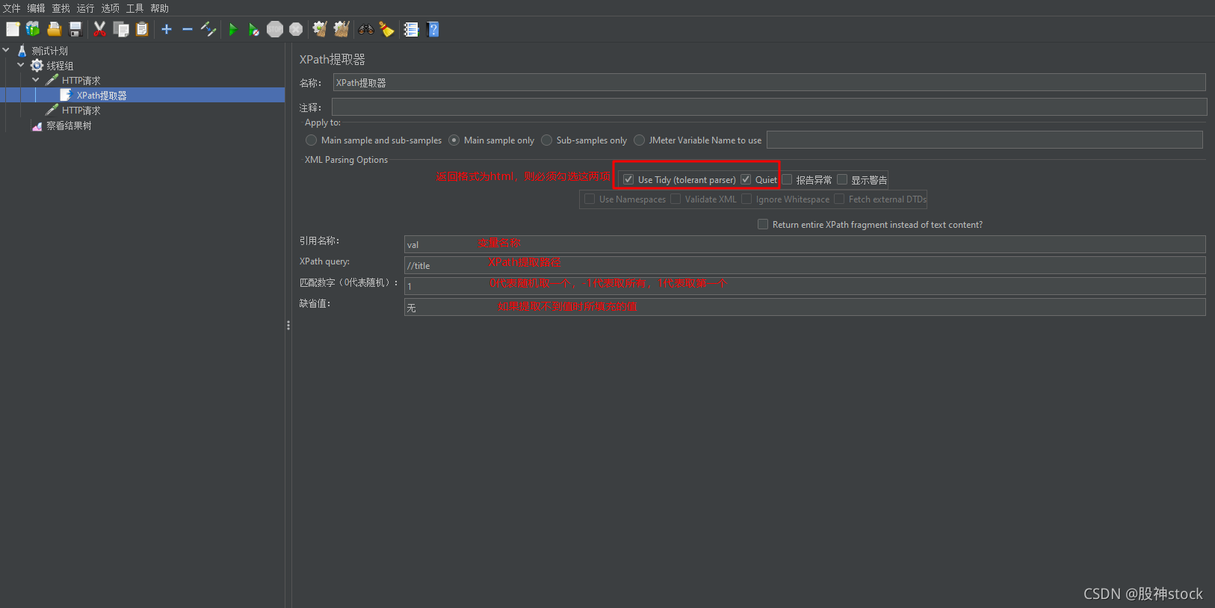Image resolution: width=1215 pixels, height=608 pixels.
Task: Open search with the binoculars icon
Action: [x=366, y=29]
